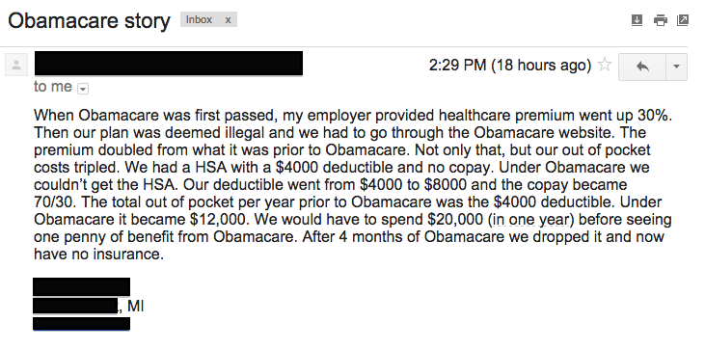Reply using the arrow button
The height and width of the screenshot is (349, 705).
tap(642, 67)
